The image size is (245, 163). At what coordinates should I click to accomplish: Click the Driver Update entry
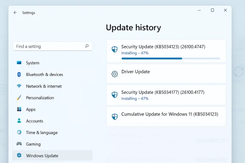tap(166, 73)
